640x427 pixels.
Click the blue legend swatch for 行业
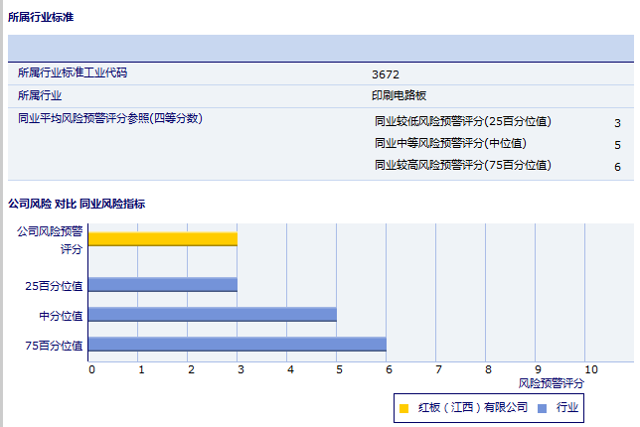pyautogui.click(x=542, y=407)
